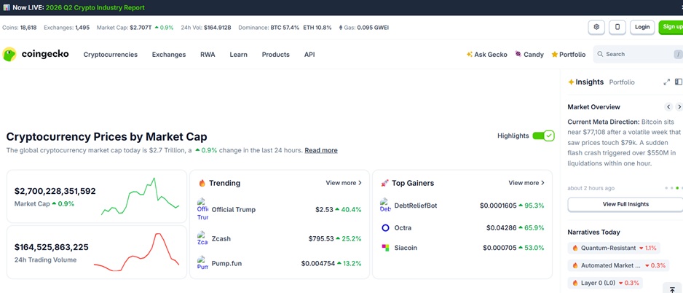Click Exchanges count 1,495
The width and height of the screenshot is (683, 293).
click(82, 28)
